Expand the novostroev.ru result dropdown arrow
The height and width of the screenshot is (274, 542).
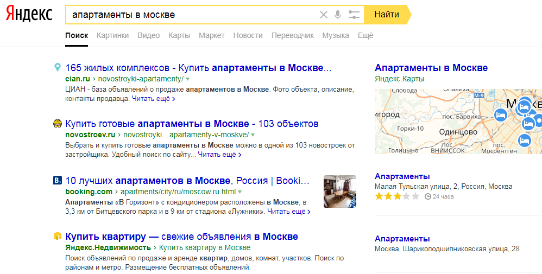253,135
